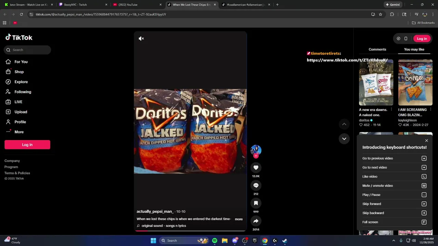Click the sidebar Log in button
Screen dimensions: 438x246
click(x=27, y=145)
